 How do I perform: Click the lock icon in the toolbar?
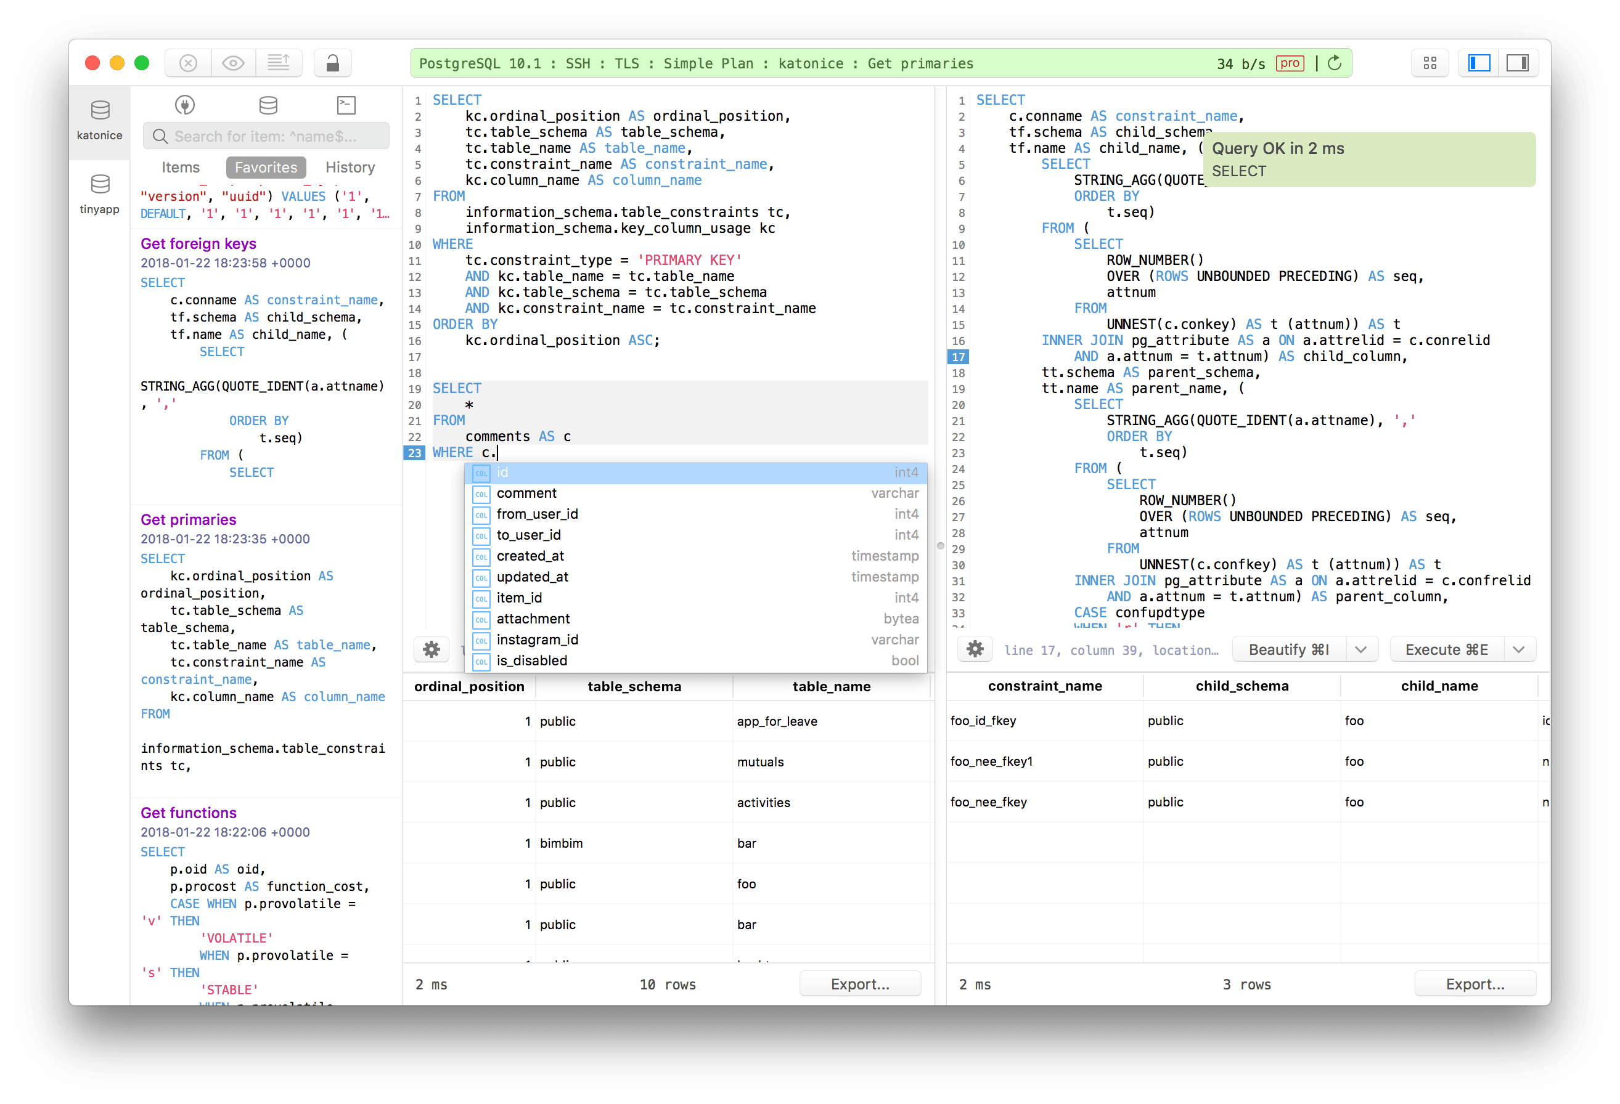point(332,63)
